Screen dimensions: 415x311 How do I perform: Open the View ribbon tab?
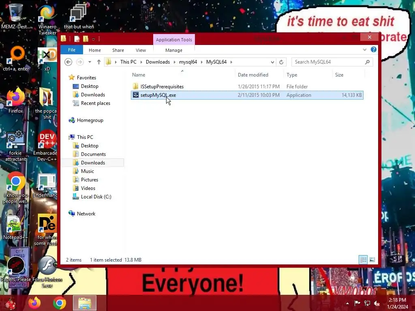[141, 50]
